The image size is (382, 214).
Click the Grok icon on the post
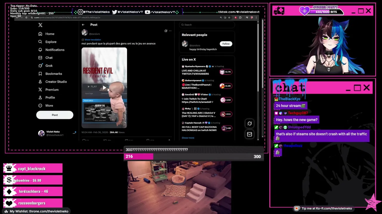point(166,31)
